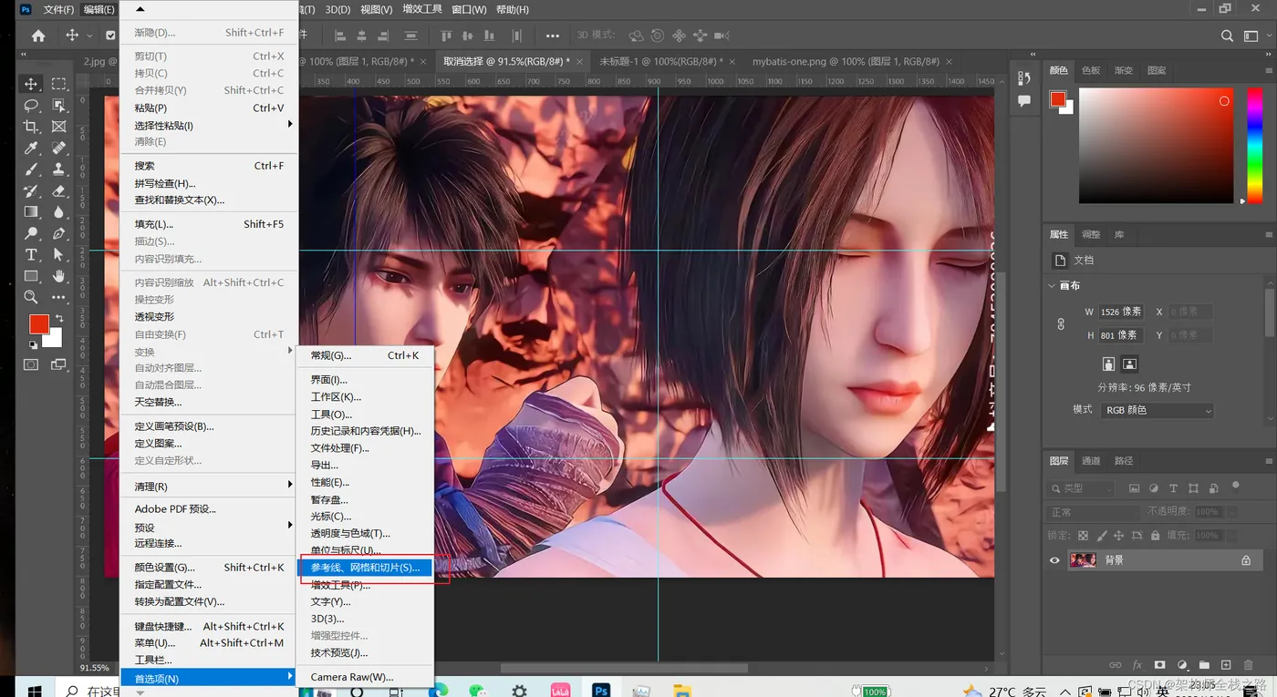Expand the 选择性粘贴(I) submenu

click(x=209, y=125)
